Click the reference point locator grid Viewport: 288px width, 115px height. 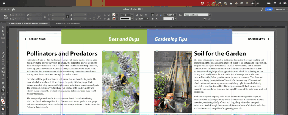(x=6, y=17)
